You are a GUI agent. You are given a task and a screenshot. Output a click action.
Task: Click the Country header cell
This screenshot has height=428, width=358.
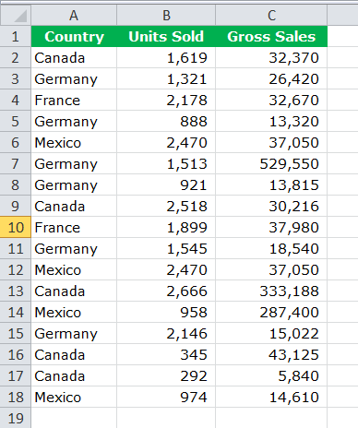[74, 36]
